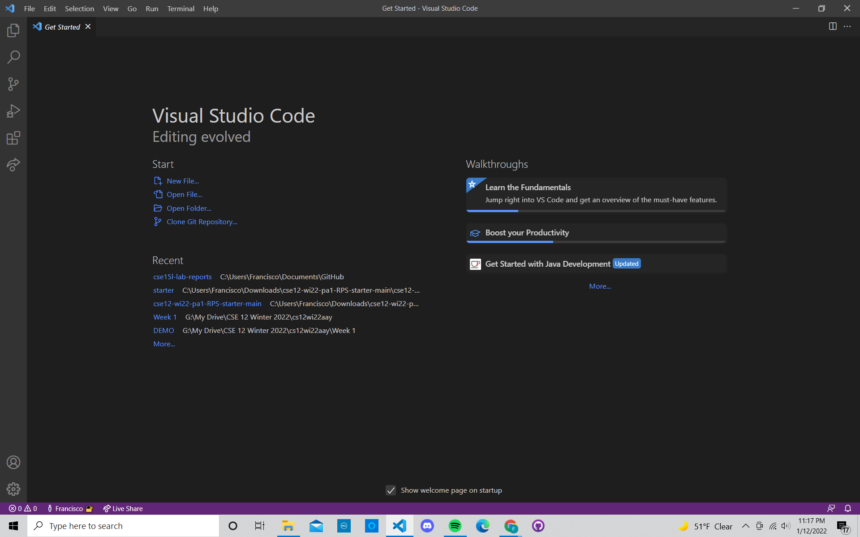Show hidden system tray icons chevron

coord(745,526)
